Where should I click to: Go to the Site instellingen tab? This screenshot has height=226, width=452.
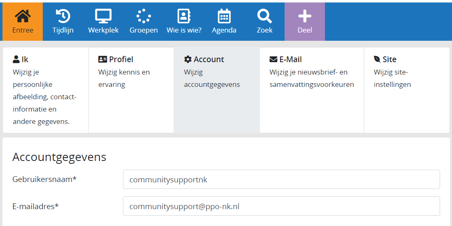[407, 90]
